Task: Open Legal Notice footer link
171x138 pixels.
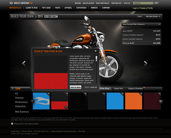Action: pyautogui.click(x=15, y=131)
